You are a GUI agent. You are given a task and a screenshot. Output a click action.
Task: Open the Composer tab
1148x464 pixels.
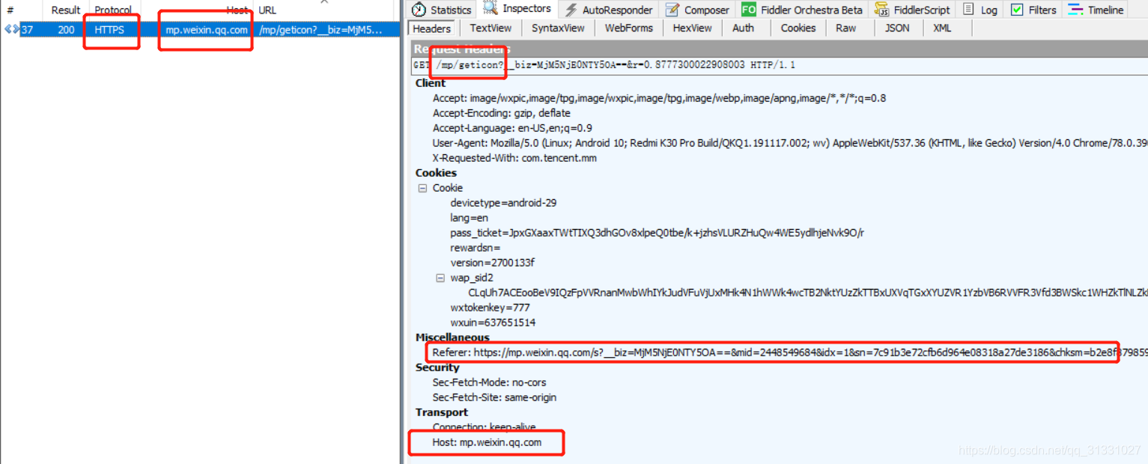point(697,10)
